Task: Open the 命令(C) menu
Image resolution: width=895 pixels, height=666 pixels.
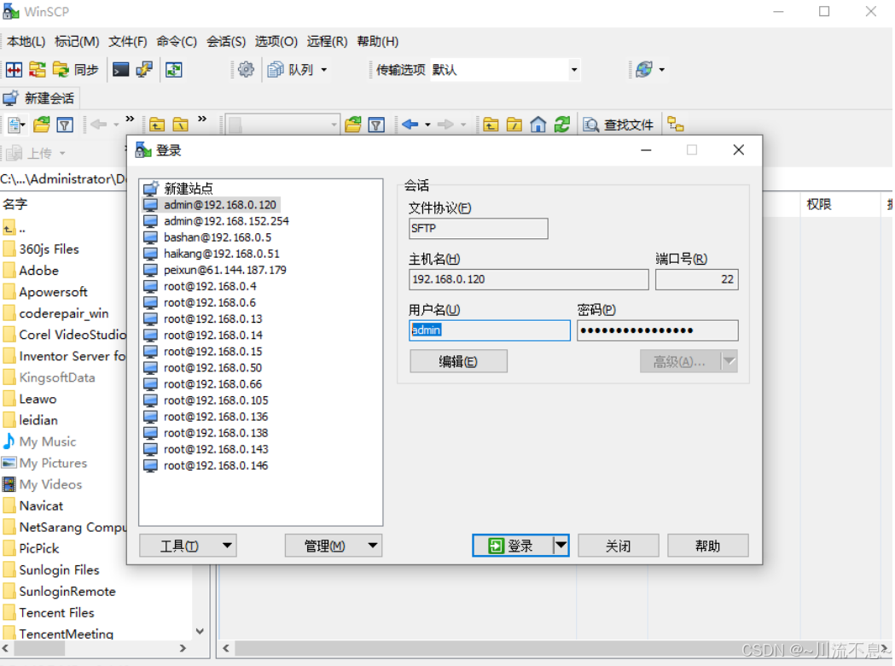Action: (x=177, y=41)
